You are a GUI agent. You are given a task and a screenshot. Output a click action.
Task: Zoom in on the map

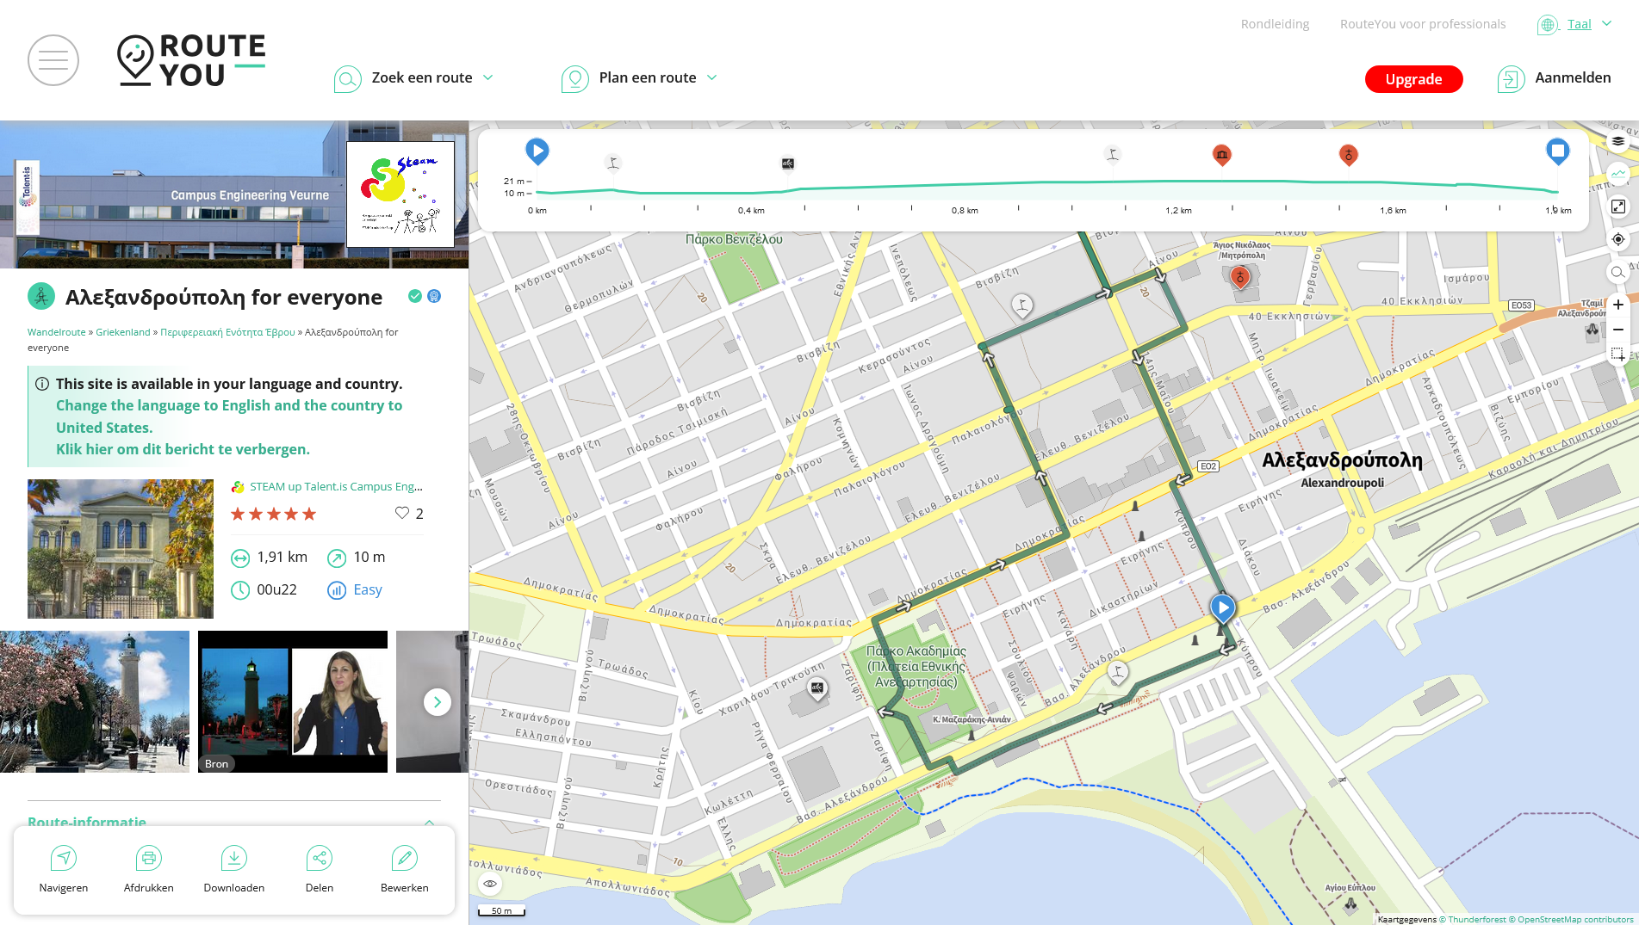[1618, 305]
